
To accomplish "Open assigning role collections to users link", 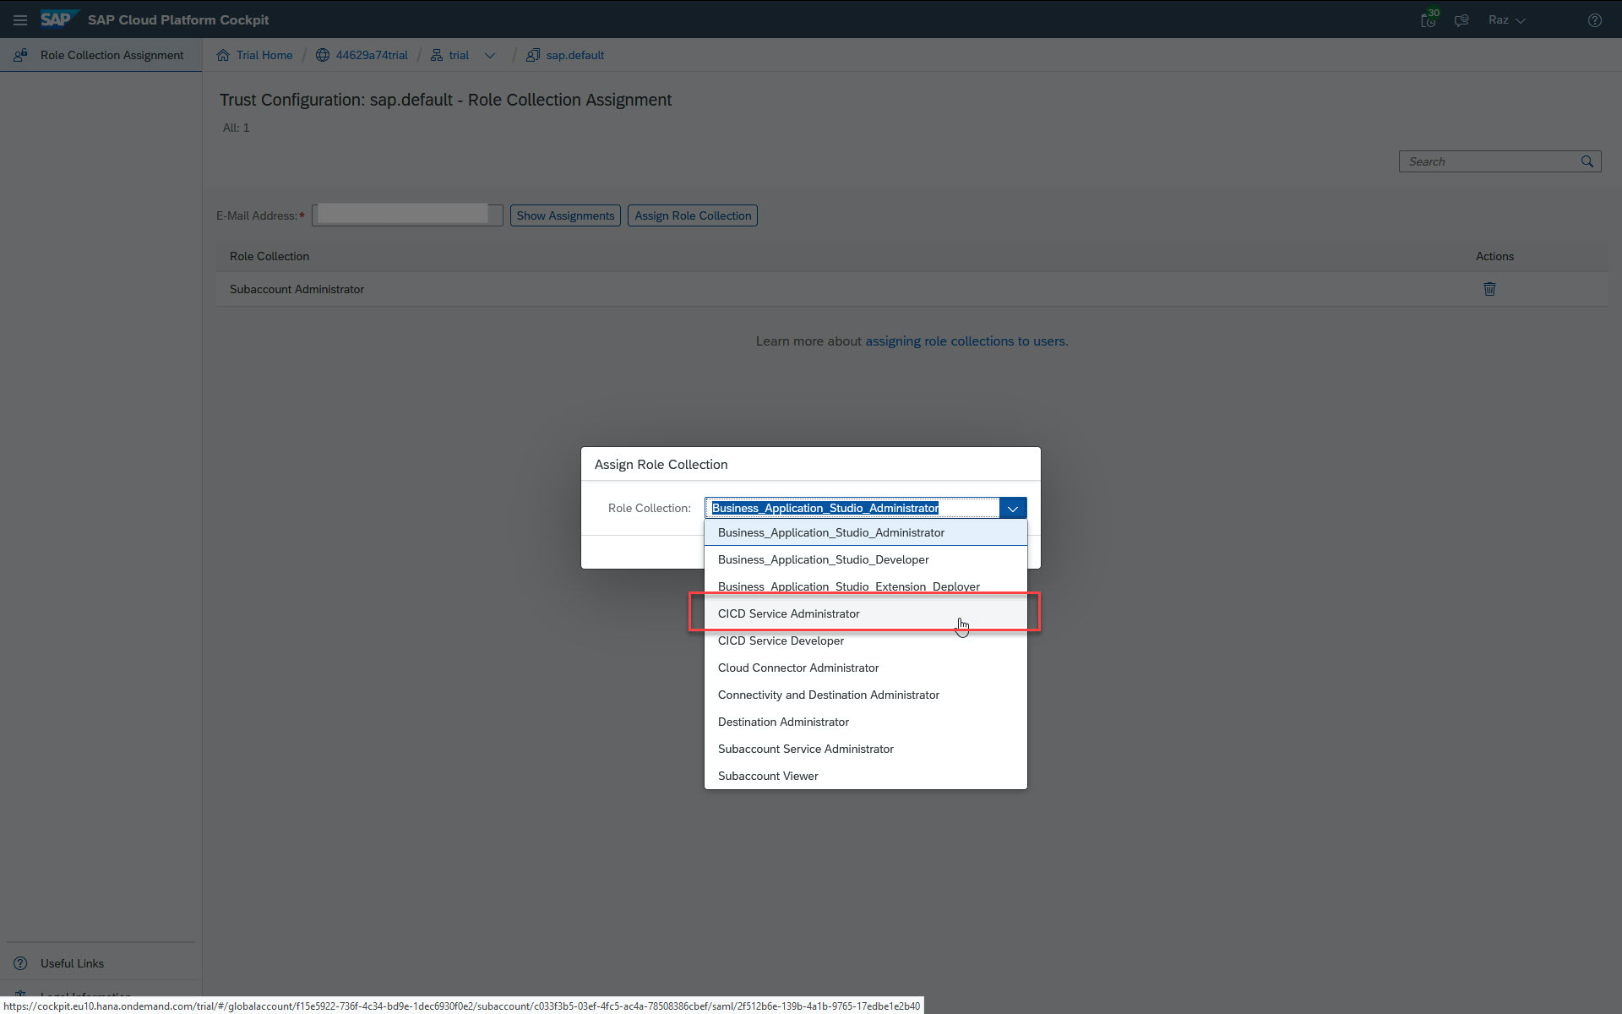I will [x=966, y=341].
